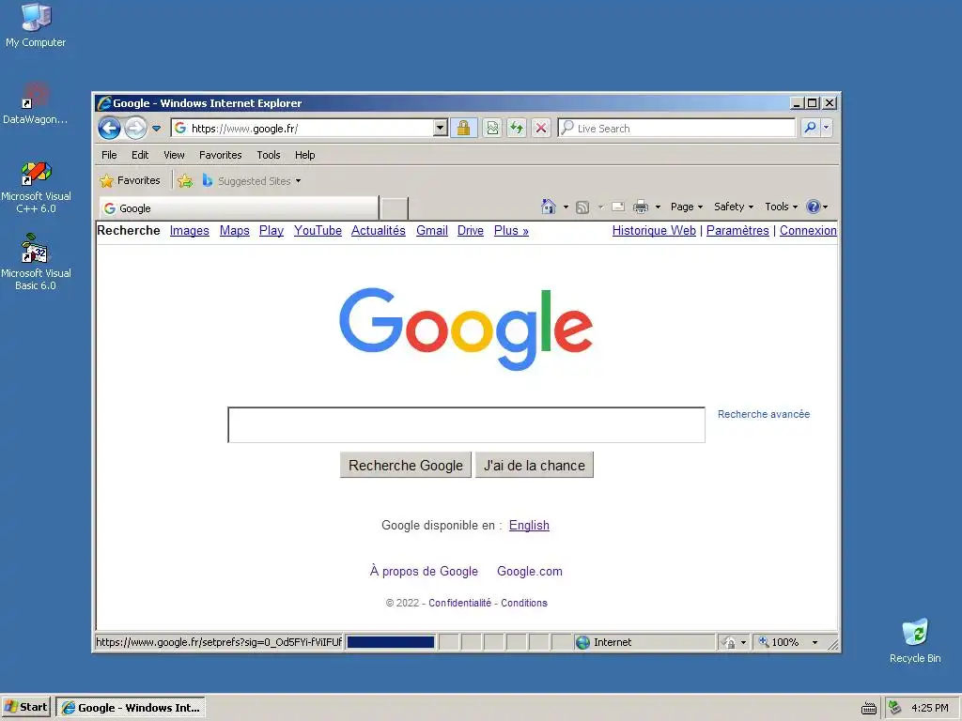The image size is (962, 721).
Task: Click the Gmail link
Action: coord(432,231)
